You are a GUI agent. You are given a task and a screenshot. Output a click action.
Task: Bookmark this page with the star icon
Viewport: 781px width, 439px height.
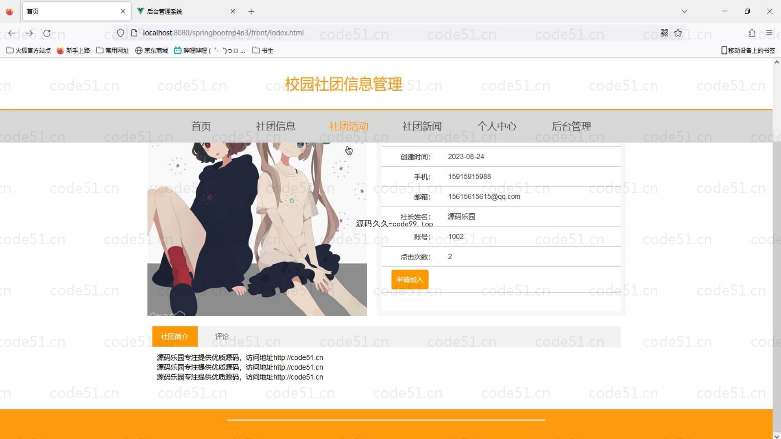pyautogui.click(x=678, y=33)
